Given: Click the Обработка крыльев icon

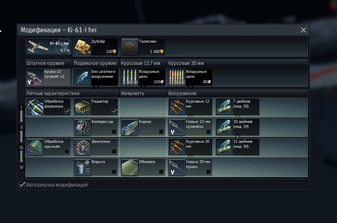Looking at the screenshot, I should tap(35, 147).
